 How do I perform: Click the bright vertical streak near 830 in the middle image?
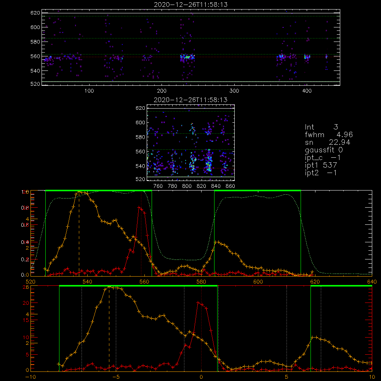click(x=209, y=161)
